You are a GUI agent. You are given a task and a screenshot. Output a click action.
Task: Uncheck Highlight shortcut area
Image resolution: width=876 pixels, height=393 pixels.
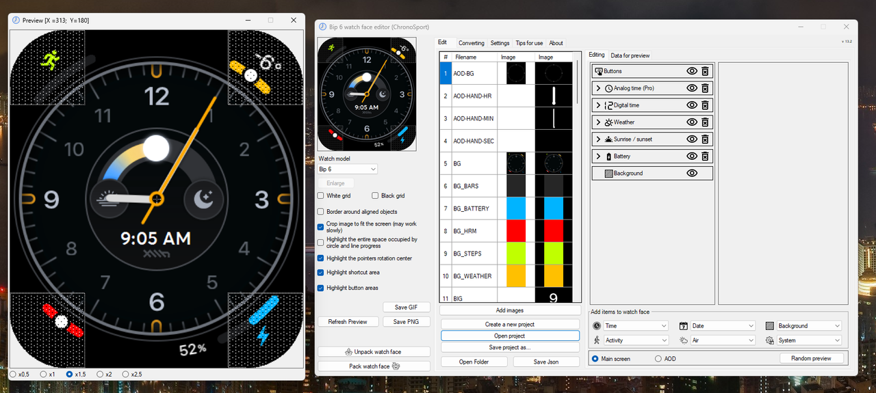click(x=321, y=273)
